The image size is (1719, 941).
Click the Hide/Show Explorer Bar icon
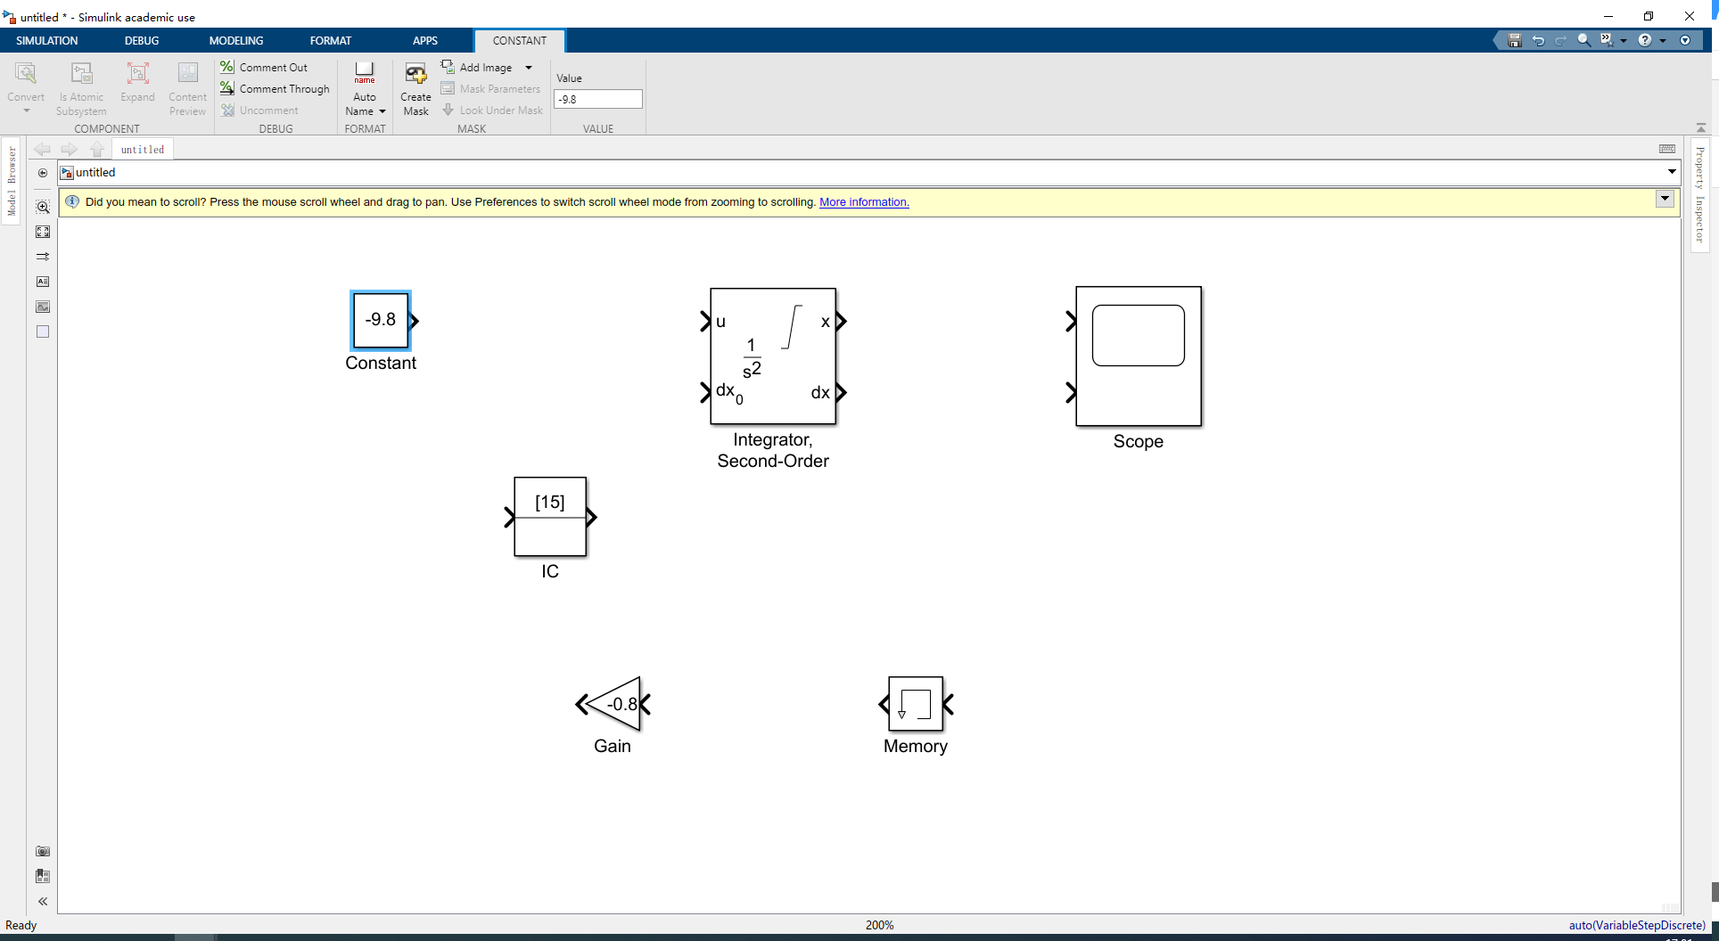43,173
